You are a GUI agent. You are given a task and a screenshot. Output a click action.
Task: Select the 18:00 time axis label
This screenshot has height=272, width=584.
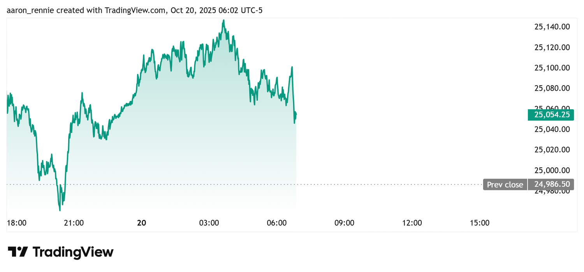[17, 223]
